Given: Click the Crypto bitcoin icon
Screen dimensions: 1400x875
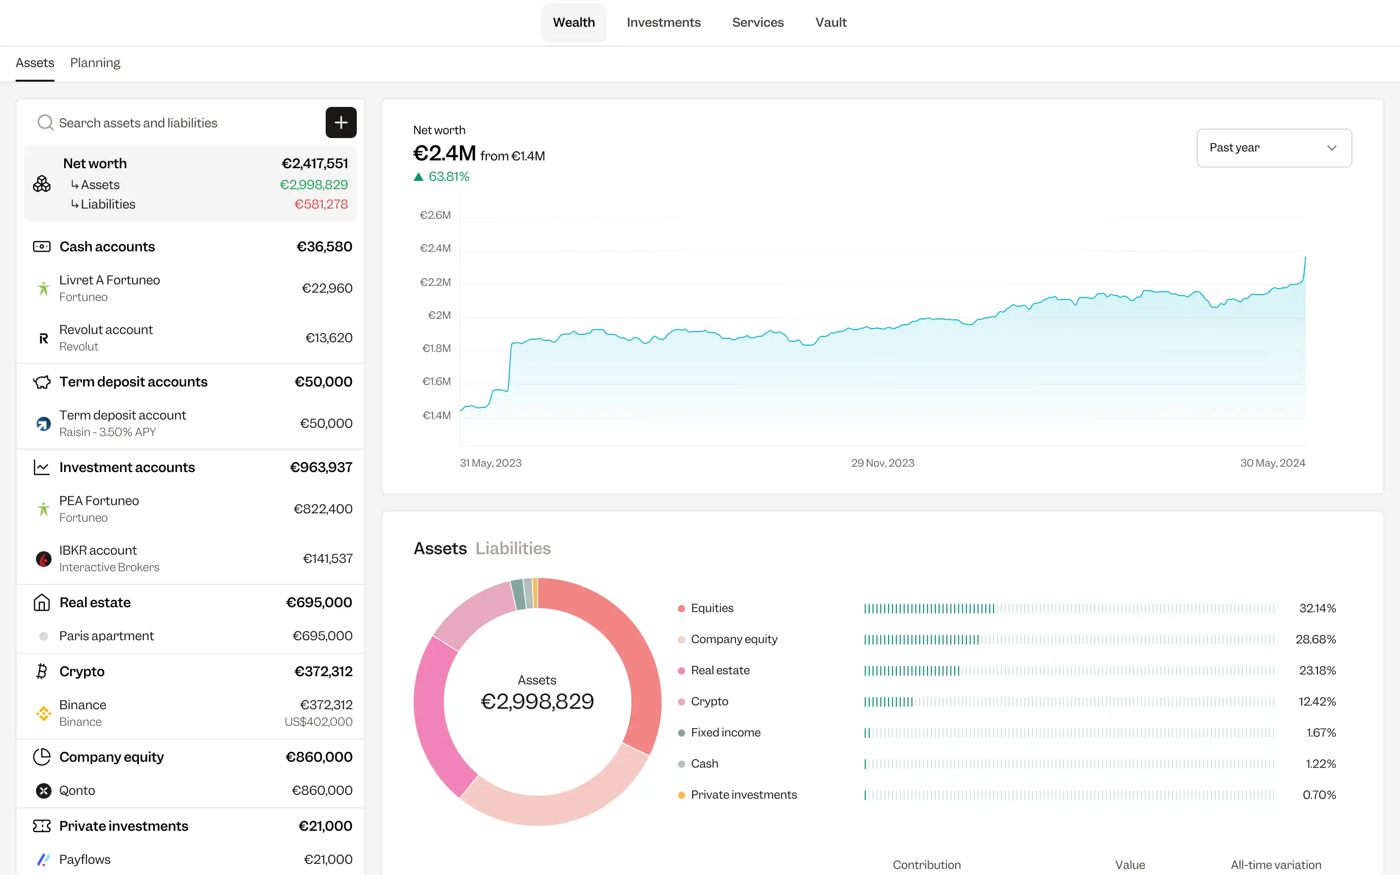Looking at the screenshot, I should (x=42, y=671).
